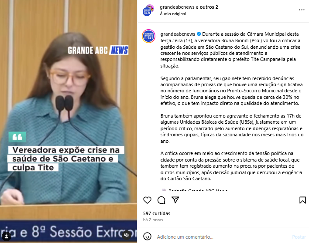Screen dimensions: 309x243
Task: View the '597 curtidas' likes list
Action: click(157, 213)
